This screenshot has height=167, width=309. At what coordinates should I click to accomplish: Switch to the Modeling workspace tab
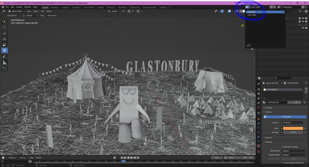tap(55, 7)
